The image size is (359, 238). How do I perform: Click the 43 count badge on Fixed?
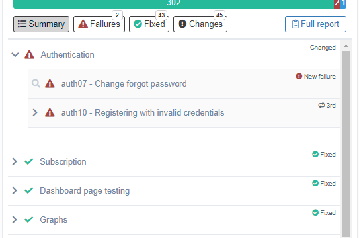pyautogui.click(x=161, y=15)
